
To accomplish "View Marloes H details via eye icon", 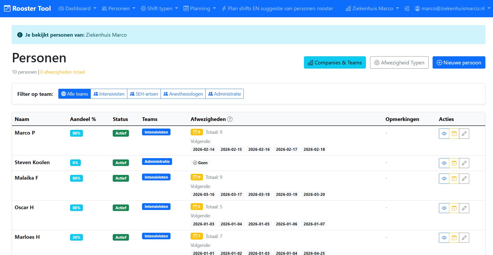I will [444, 237].
